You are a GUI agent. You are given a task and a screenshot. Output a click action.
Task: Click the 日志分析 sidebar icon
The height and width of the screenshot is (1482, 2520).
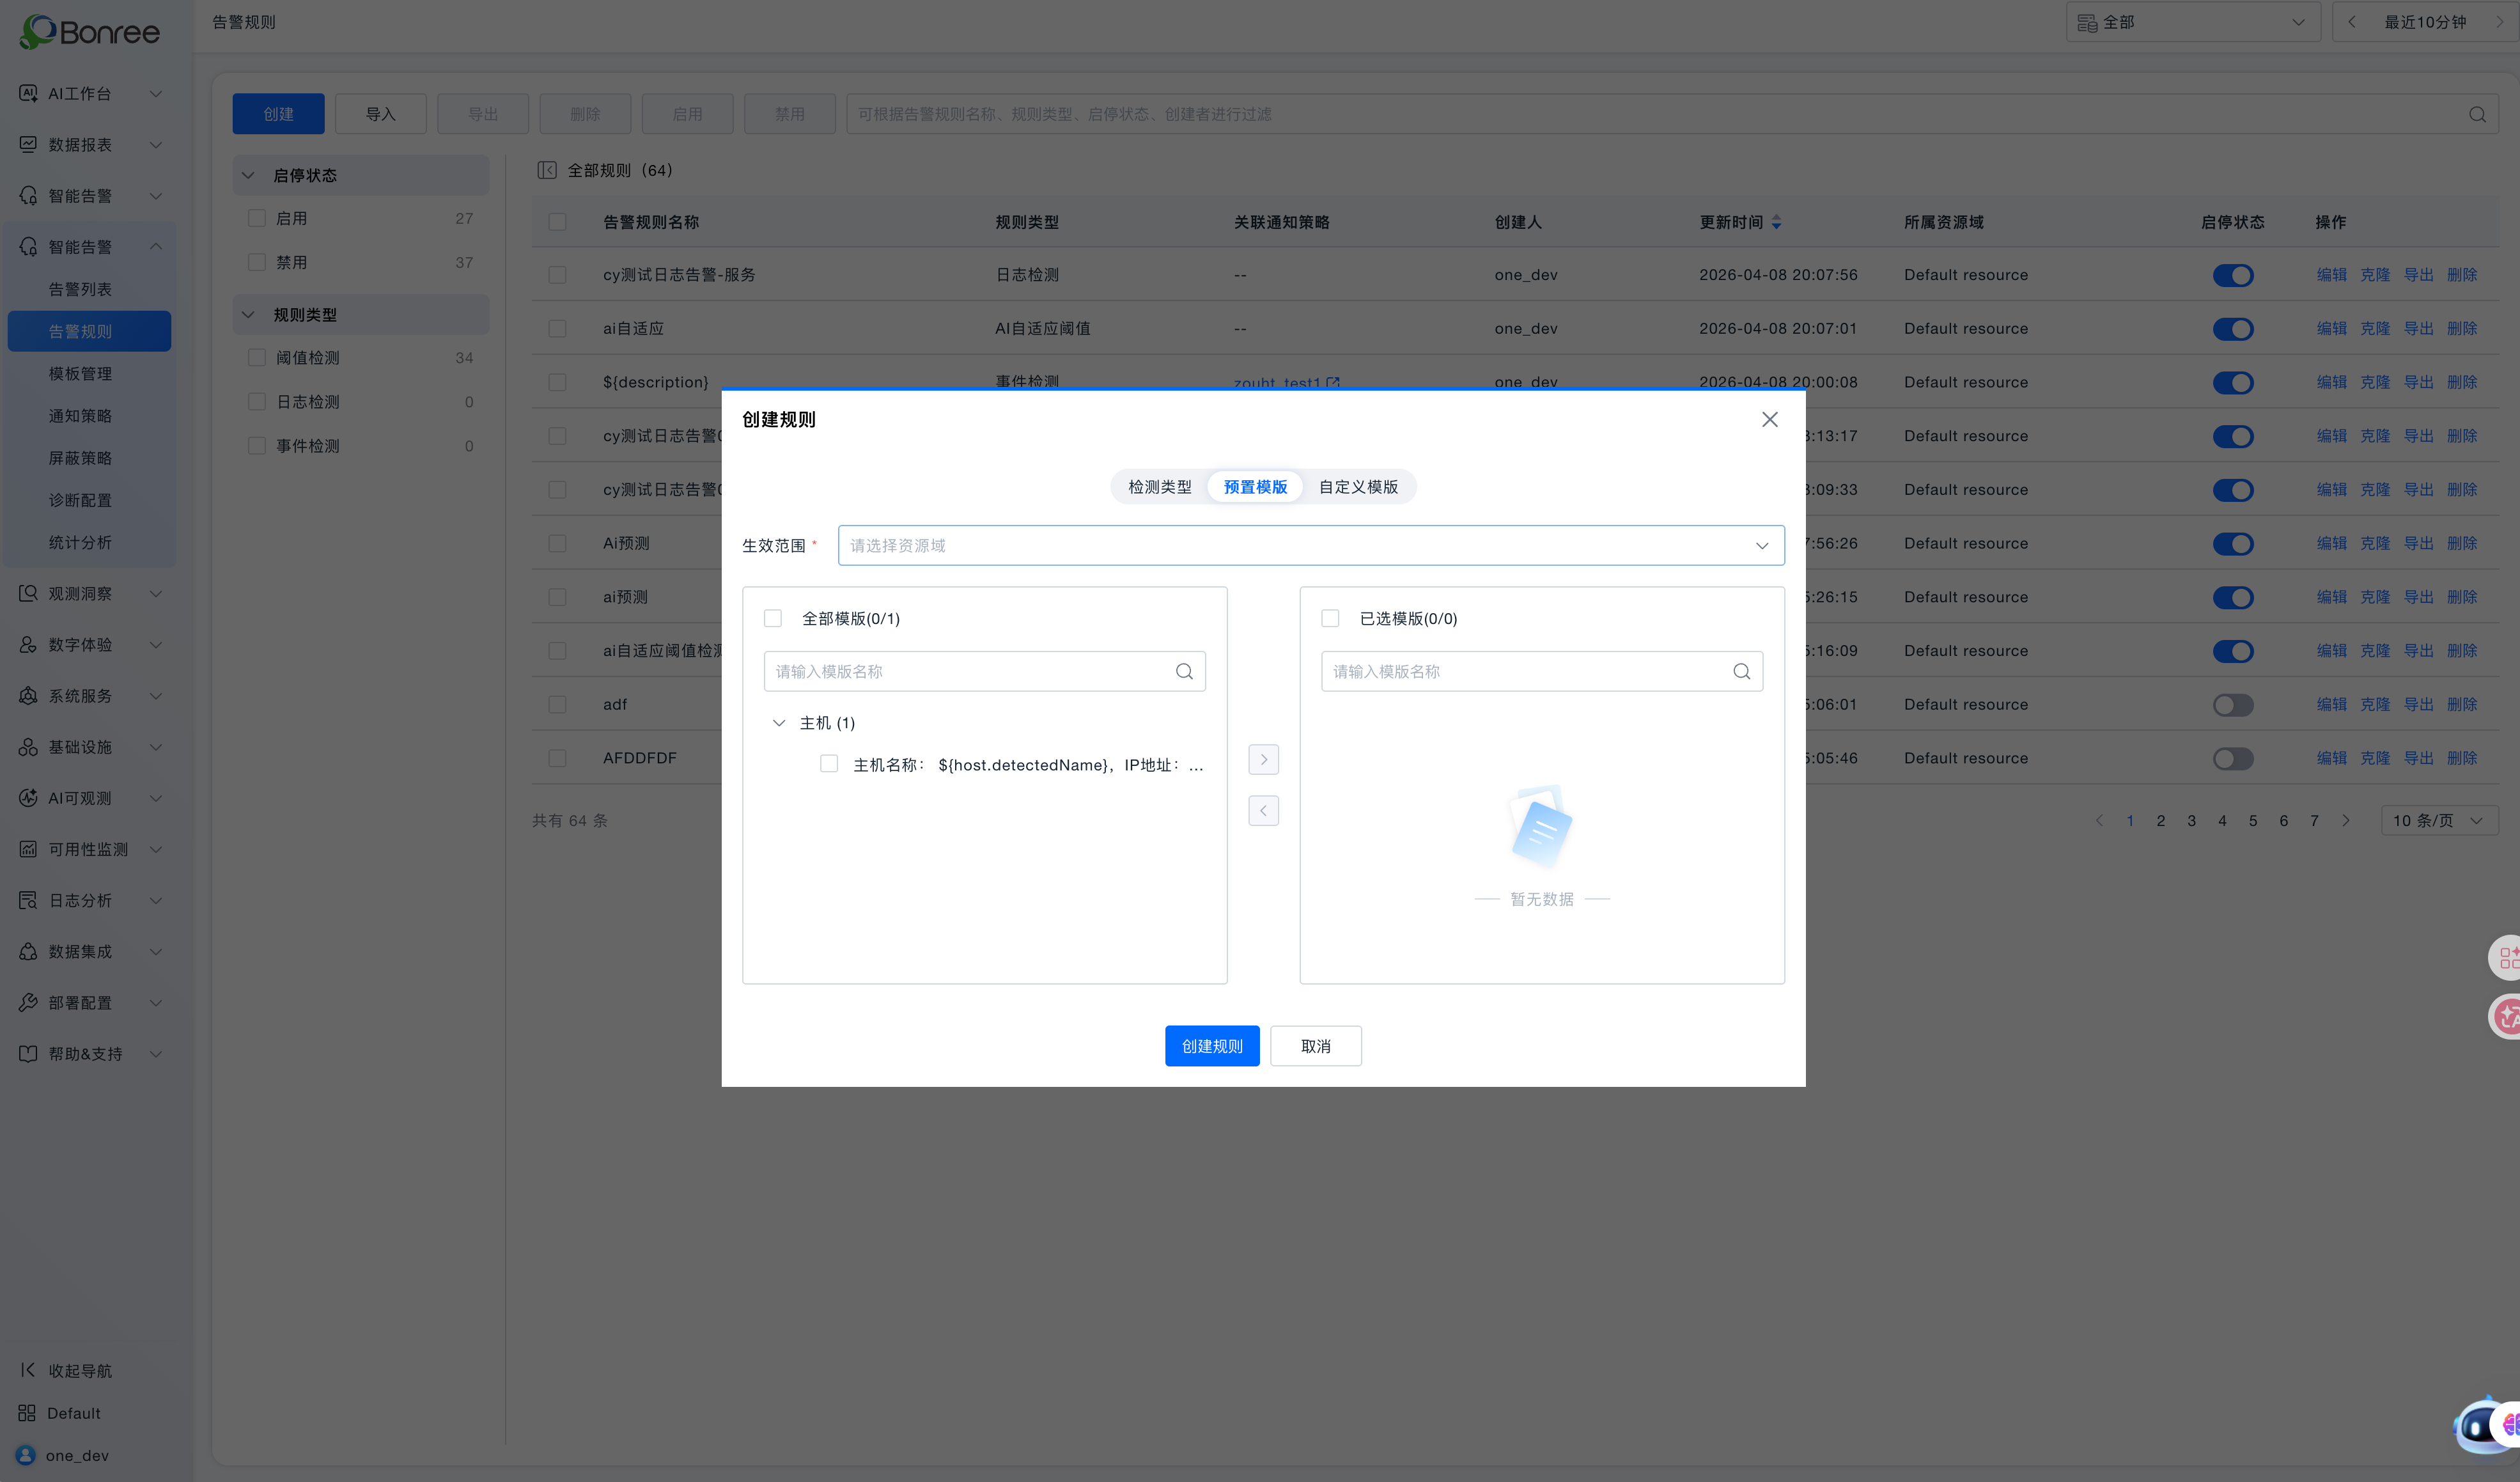point(28,900)
